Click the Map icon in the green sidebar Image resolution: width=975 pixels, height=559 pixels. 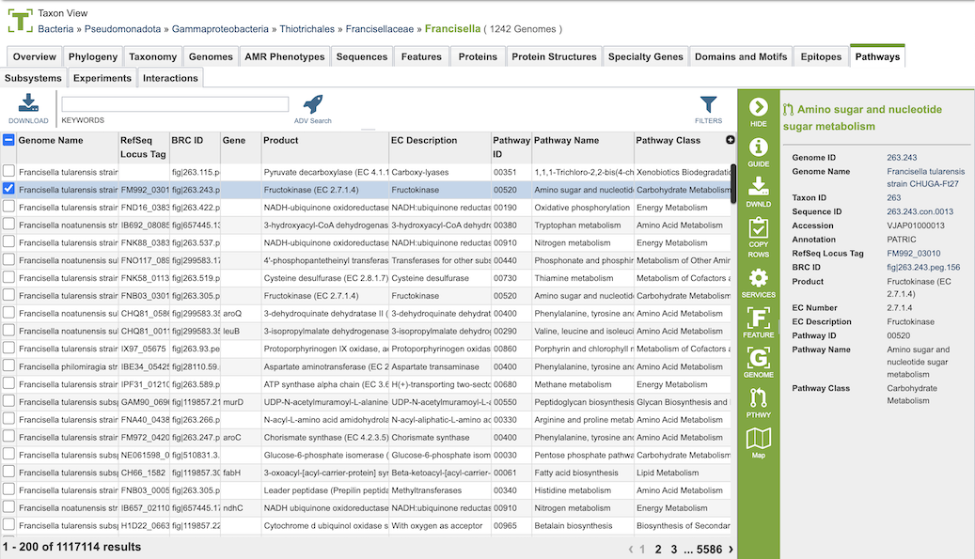coord(758,439)
